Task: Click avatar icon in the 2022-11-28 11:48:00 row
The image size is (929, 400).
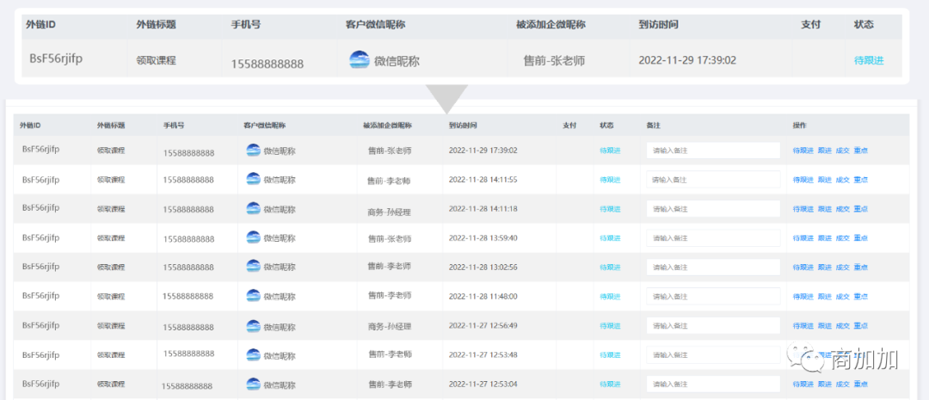Action: point(253,296)
